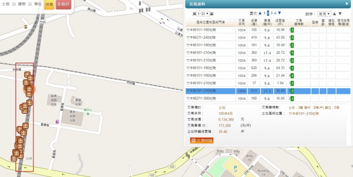Image resolution: width=353 pixels, height=177 pixels.
Task: Click the traffic light icon near 中興路
Action: pyautogui.click(x=187, y=155)
